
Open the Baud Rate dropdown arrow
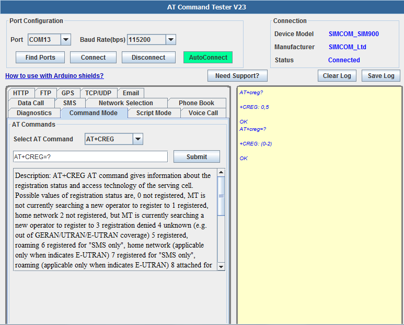[170, 40]
